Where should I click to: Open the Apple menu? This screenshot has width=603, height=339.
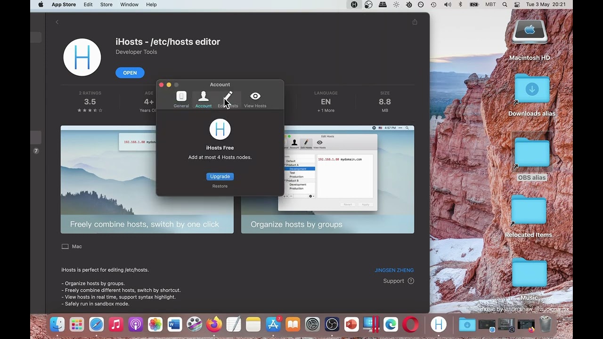click(41, 5)
